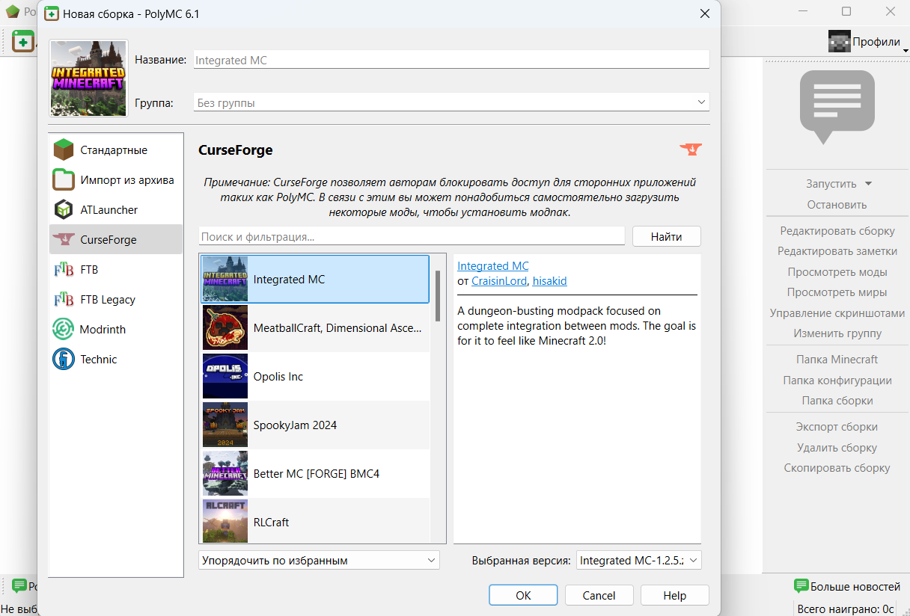
Task: Click the Opolis Inc modpack thumbnail
Action: tap(225, 376)
